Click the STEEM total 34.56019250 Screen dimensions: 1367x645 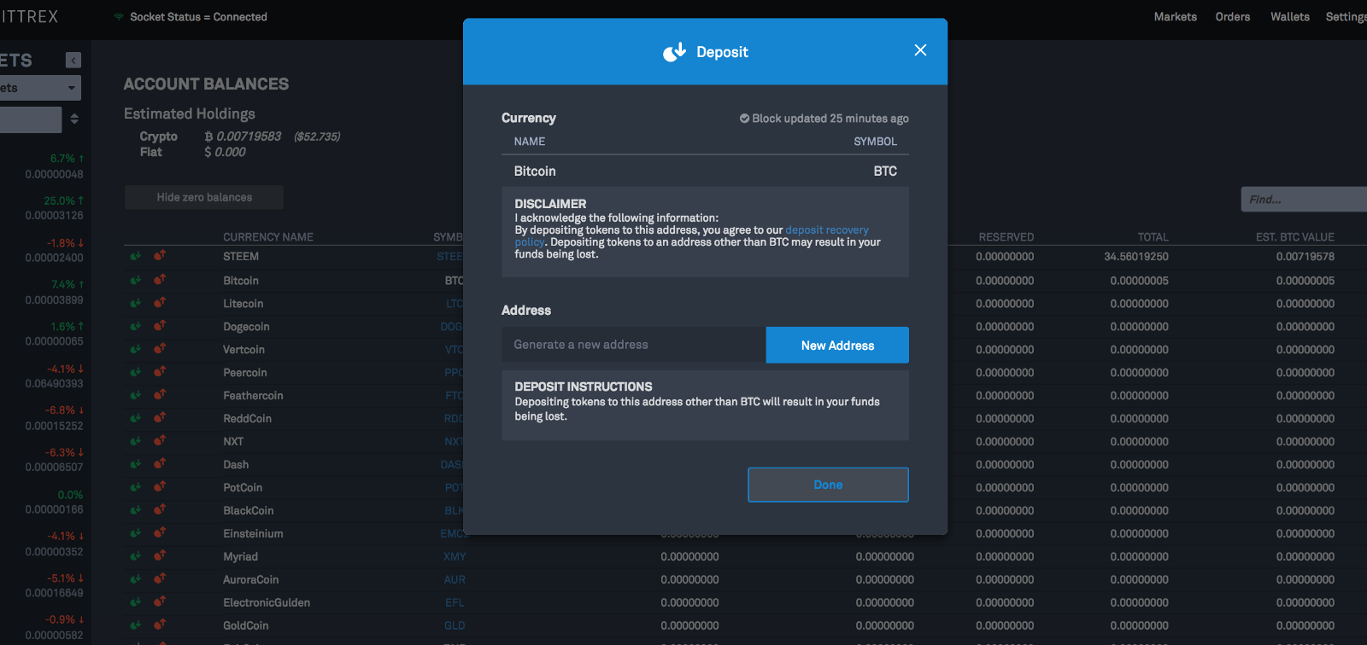pos(1136,257)
